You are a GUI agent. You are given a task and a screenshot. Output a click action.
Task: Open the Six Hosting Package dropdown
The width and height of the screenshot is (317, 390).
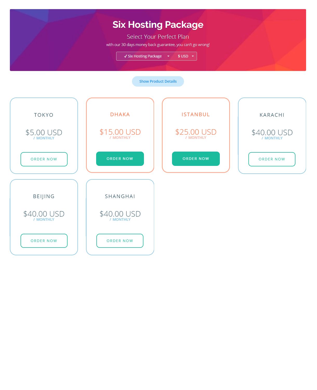146,56
